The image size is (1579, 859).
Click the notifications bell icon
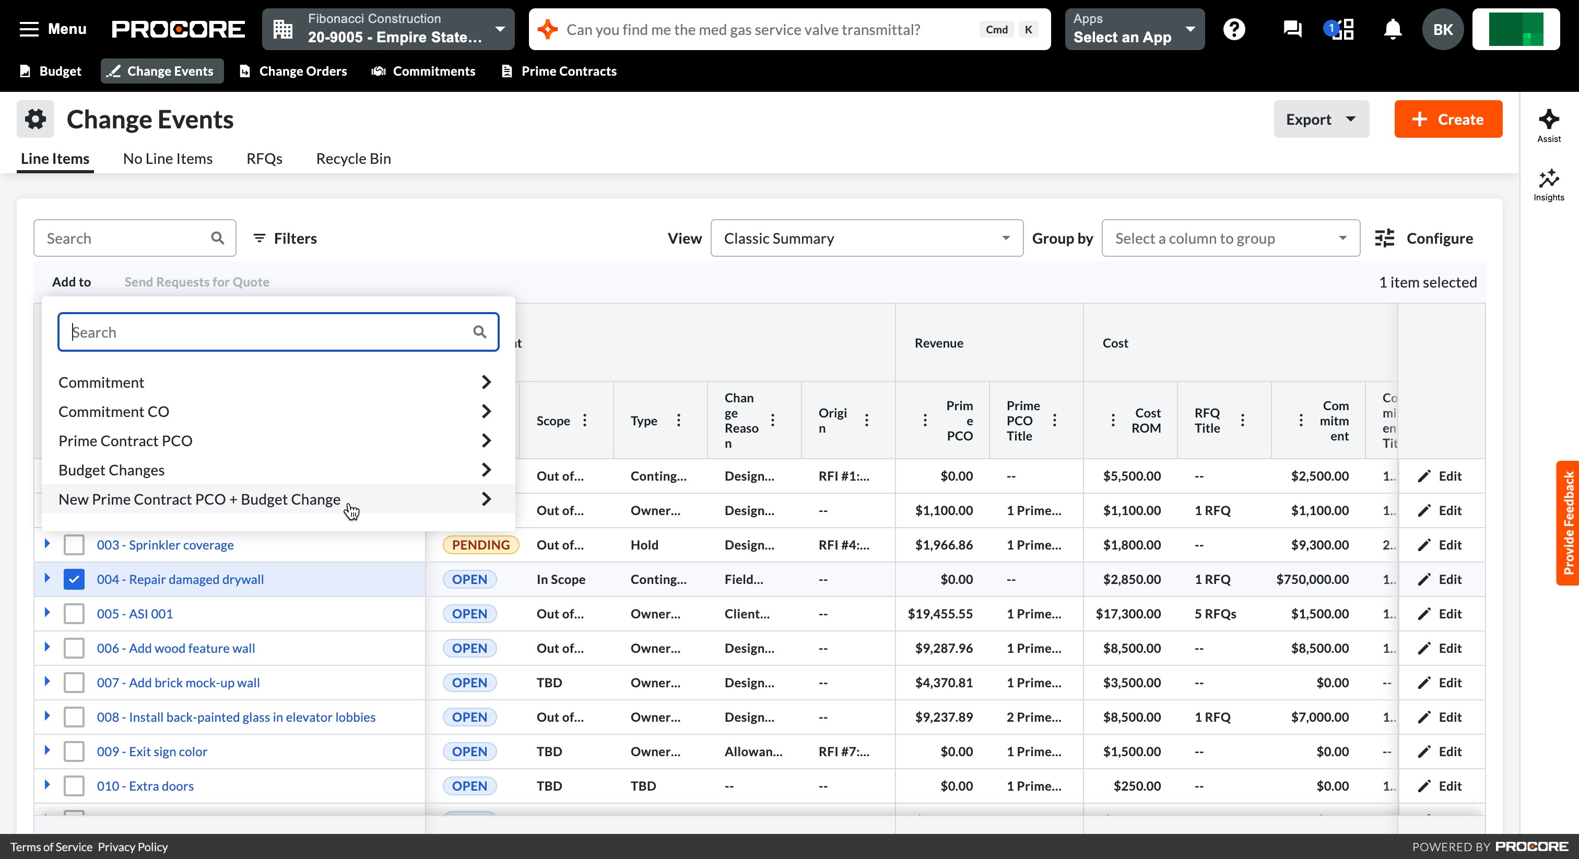pyautogui.click(x=1392, y=29)
